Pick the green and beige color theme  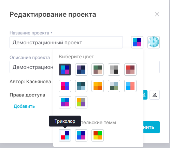pyautogui.click(x=98, y=70)
